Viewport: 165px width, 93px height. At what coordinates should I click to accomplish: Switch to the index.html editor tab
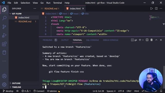click(x=75, y=9)
